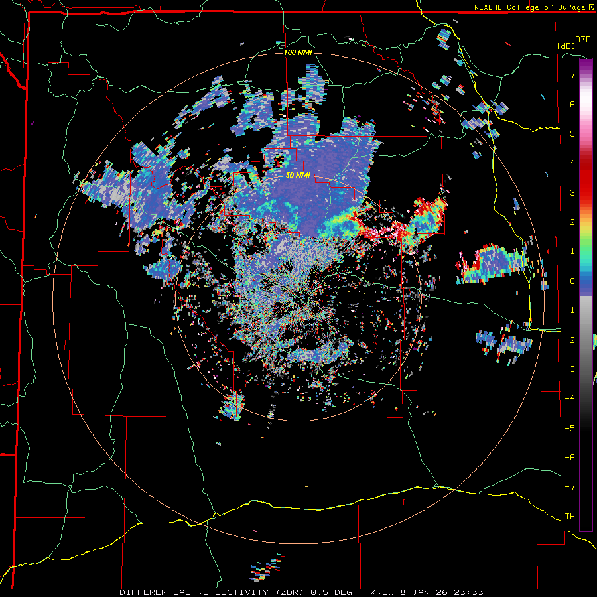Click the -6 value on the color scale
The image size is (597, 597).
pyautogui.click(x=570, y=457)
